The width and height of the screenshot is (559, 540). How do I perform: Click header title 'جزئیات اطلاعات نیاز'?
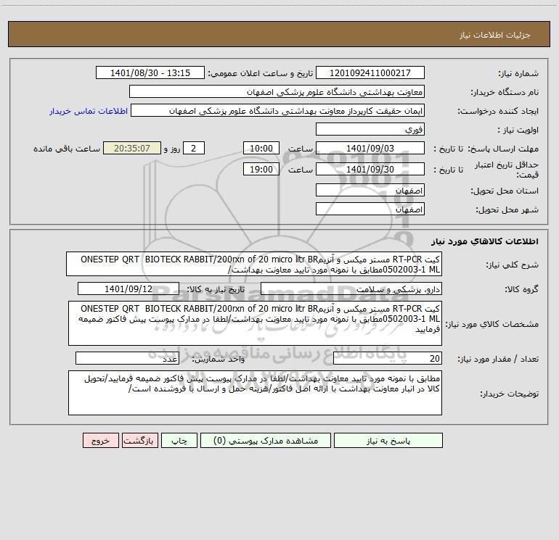click(495, 35)
